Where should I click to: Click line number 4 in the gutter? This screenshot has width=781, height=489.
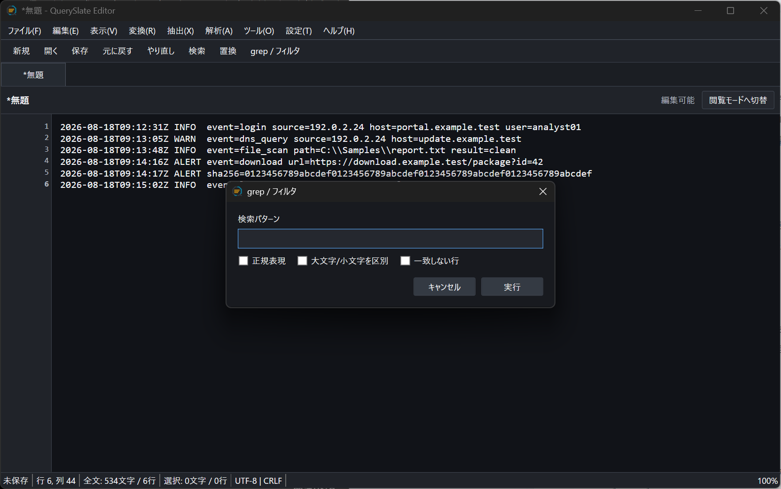[x=47, y=161]
